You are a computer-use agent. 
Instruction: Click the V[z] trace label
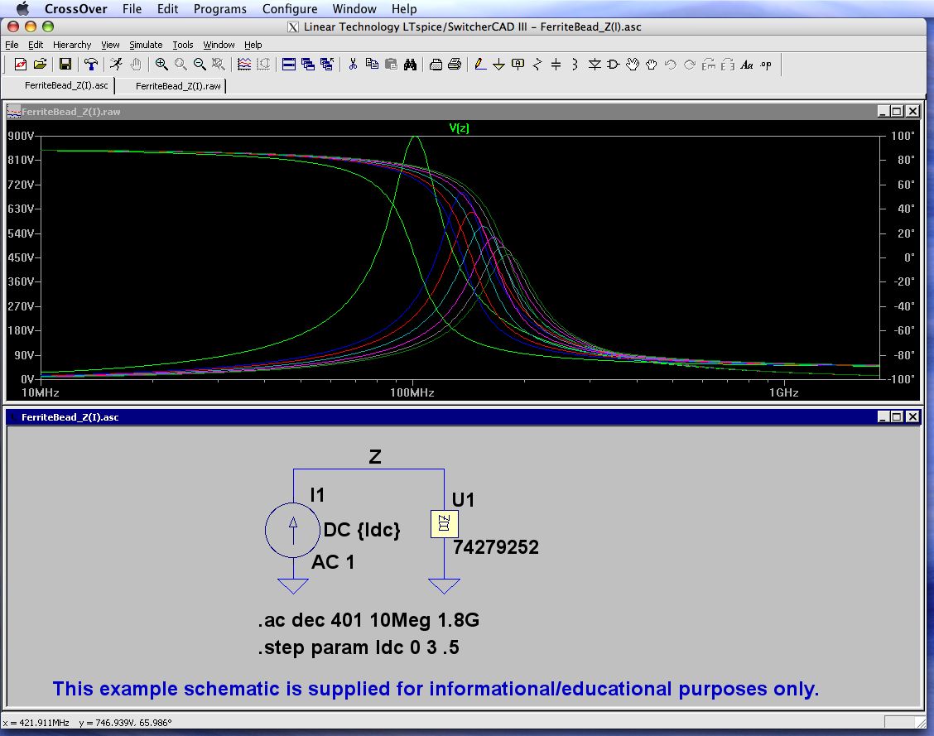[x=459, y=127]
